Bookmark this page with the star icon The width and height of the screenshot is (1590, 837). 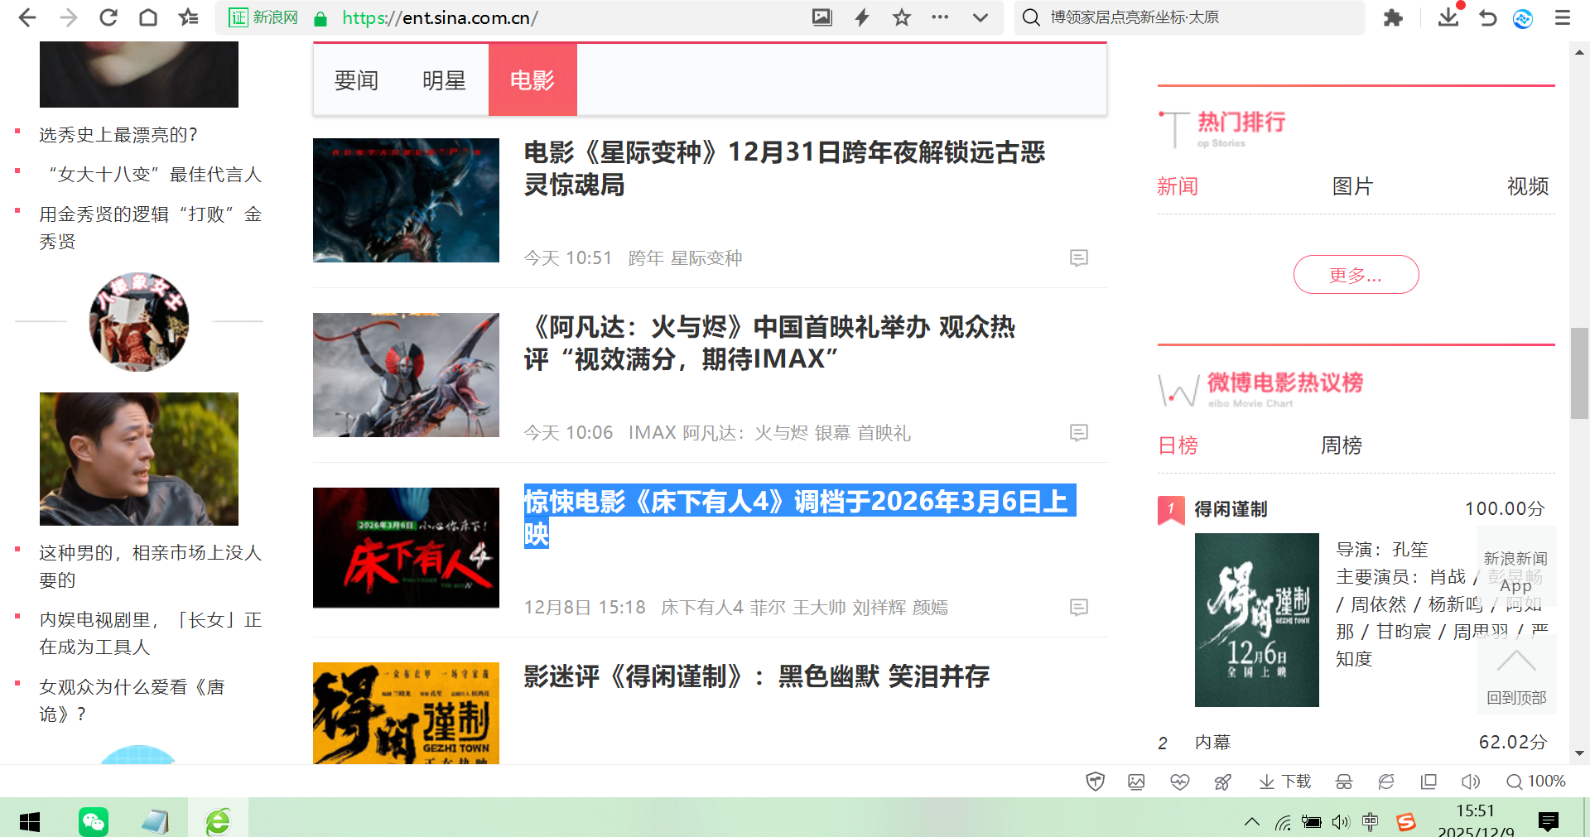(x=902, y=17)
